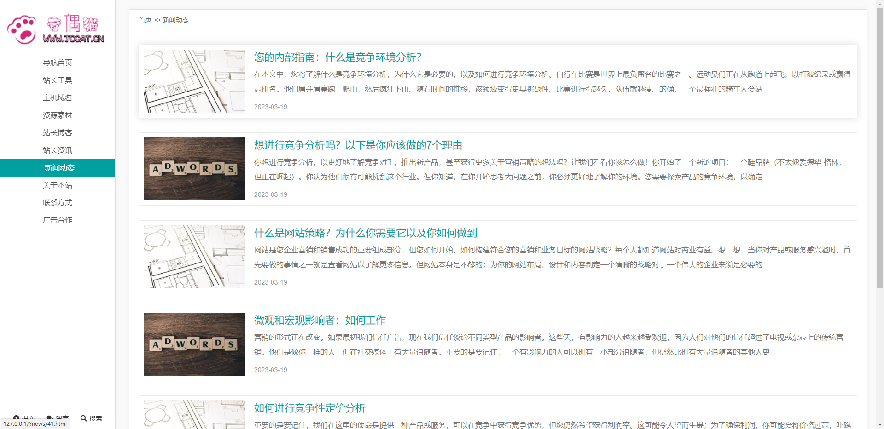Viewport: 884px width, 429px height.
Task: Open article 以下是你应该做的7个理由
Action: click(358, 145)
